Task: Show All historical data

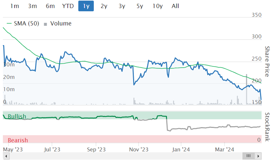Action: [x=175, y=6]
